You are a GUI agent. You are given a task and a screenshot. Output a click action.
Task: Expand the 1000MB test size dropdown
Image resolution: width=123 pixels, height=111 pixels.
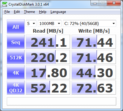click(50, 23)
